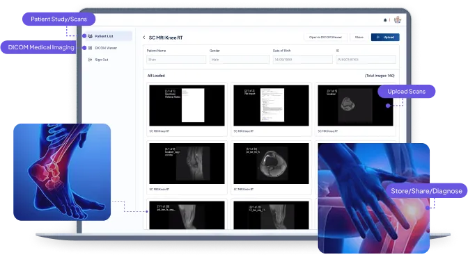Open the large axial knee cross-section thumbnail

point(271,163)
